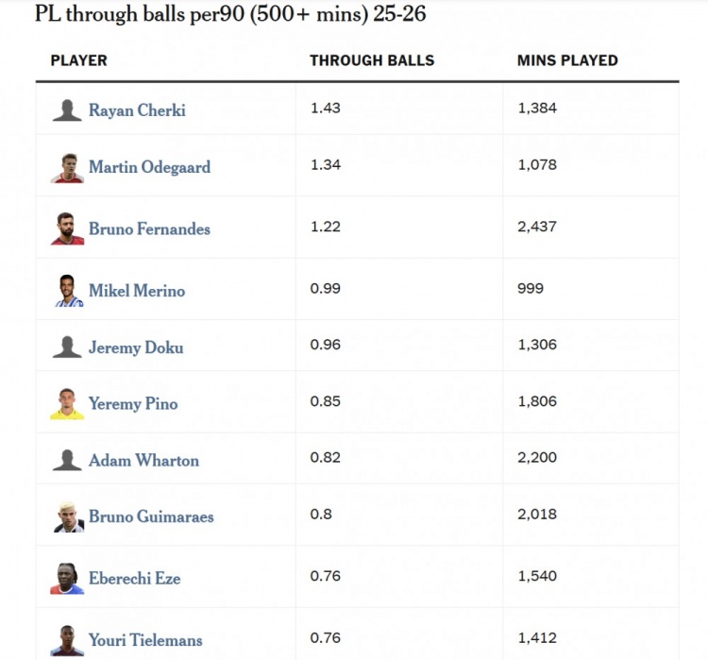Open the Mikel Merino player link
The width and height of the screenshot is (708, 660).
[137, 291]
